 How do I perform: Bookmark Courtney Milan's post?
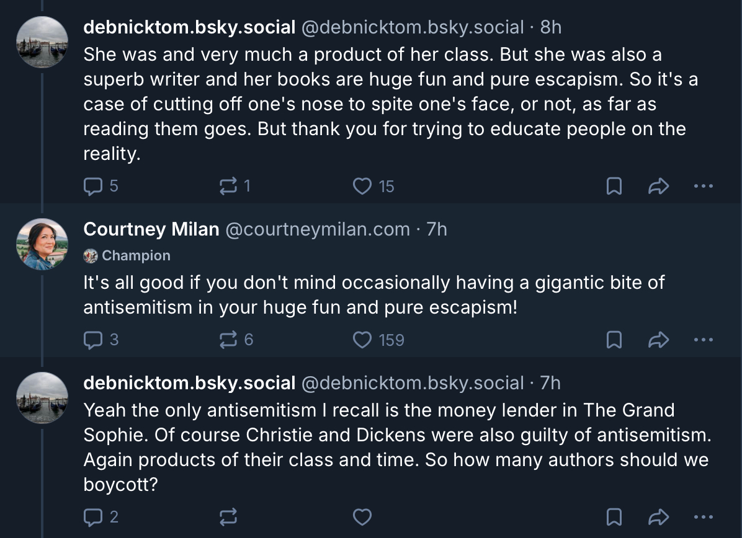coord(614,340)
